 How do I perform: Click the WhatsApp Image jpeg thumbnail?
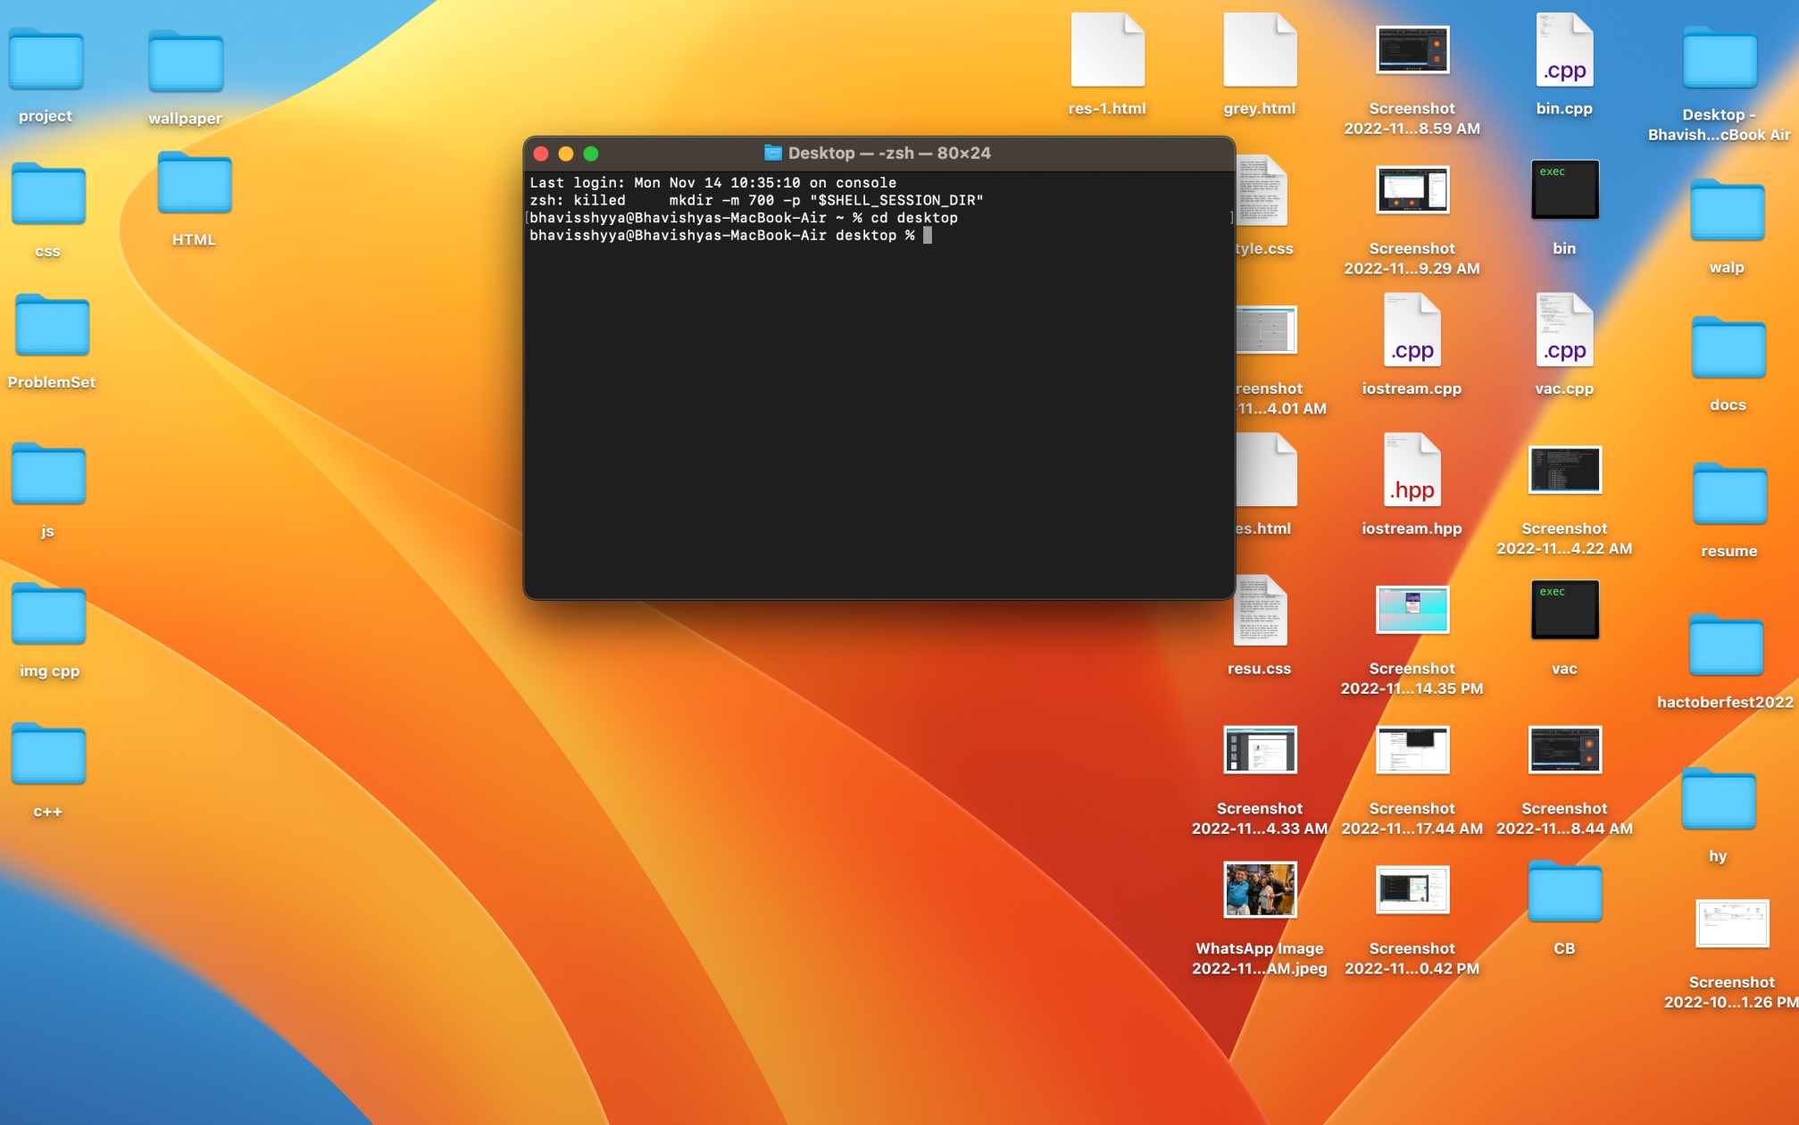click(1259, 889)
